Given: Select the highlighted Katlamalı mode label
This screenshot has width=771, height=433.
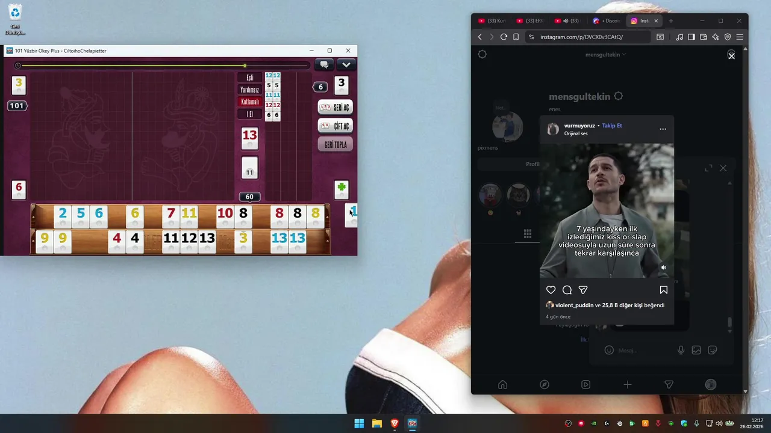Looking at the screenshot, I should pos(250,102).
